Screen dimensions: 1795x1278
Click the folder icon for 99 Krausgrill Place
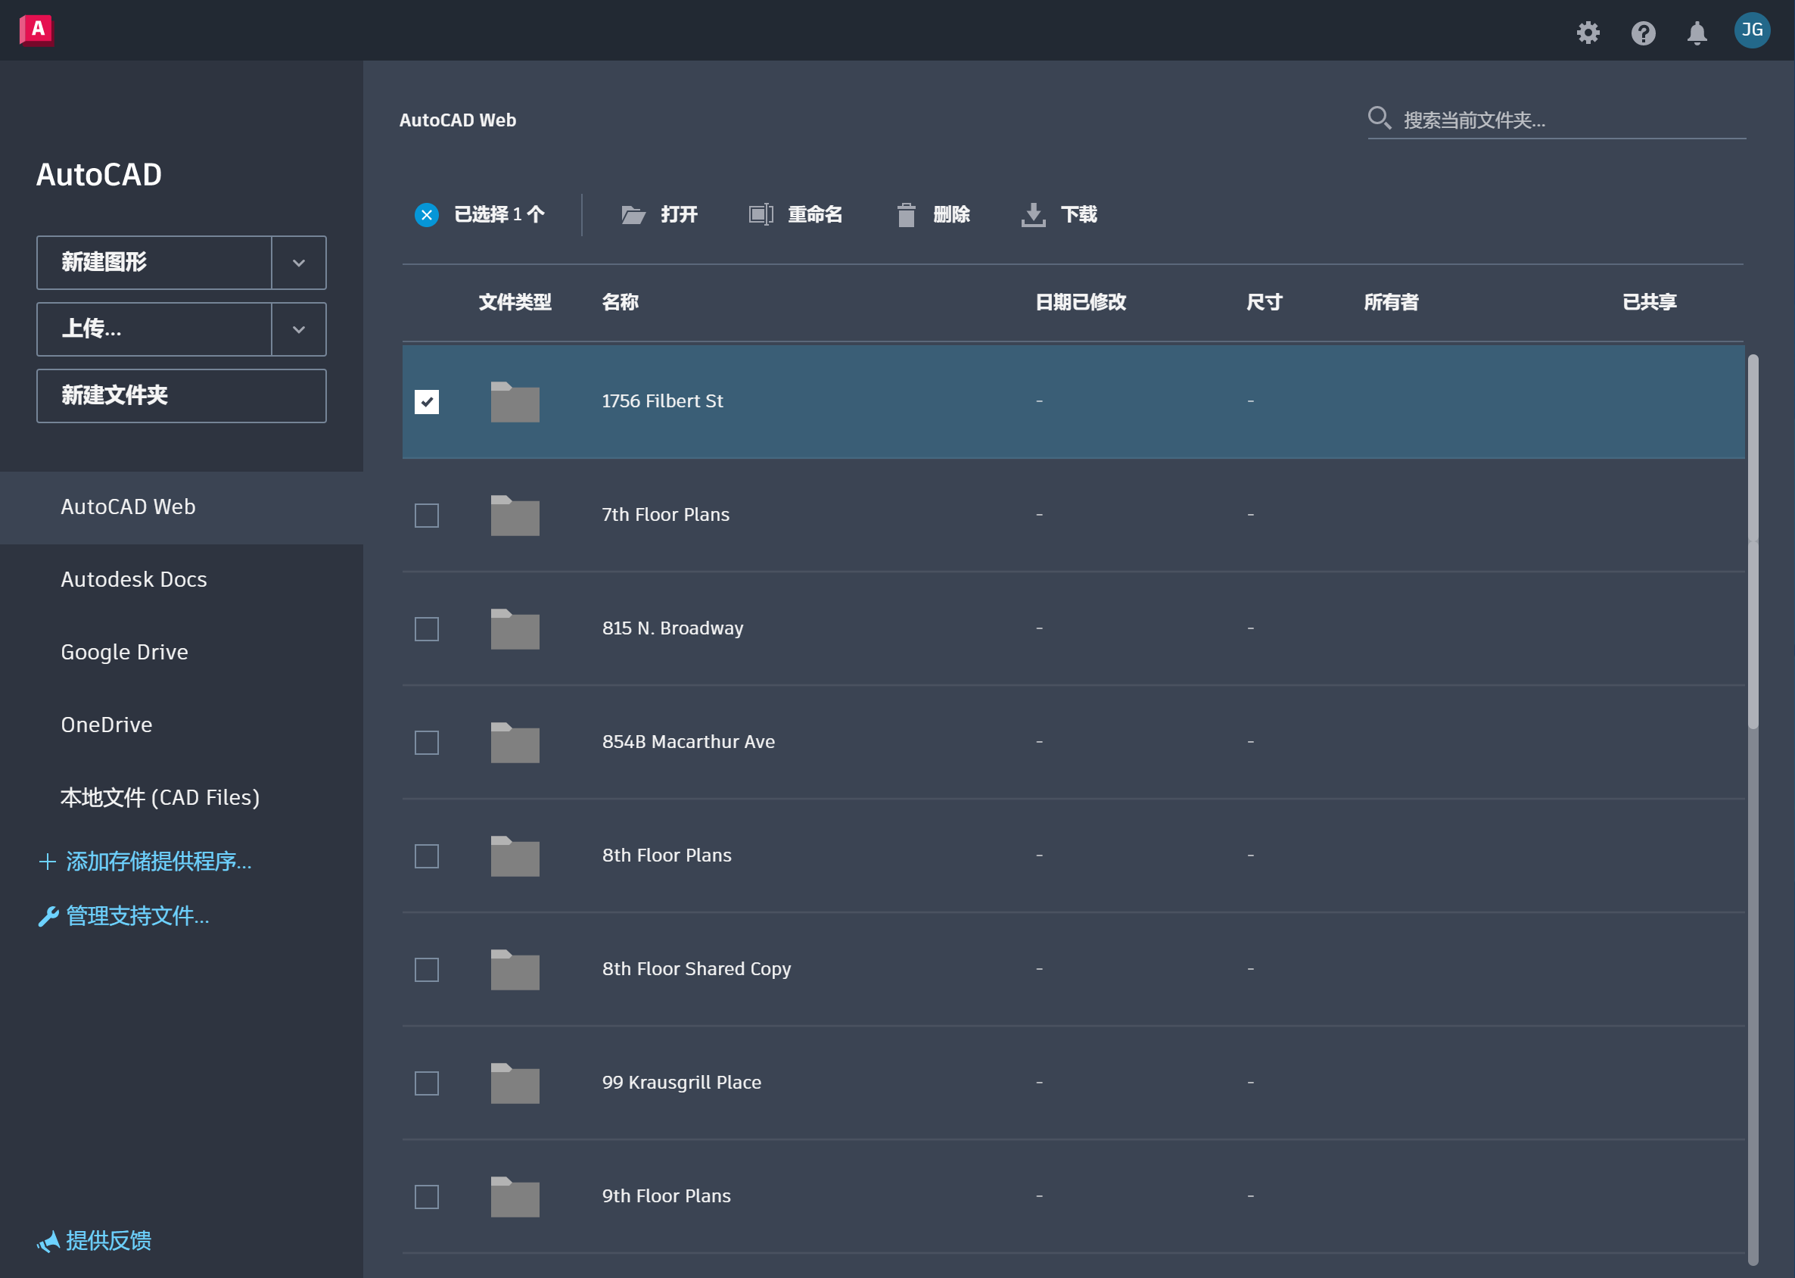[515, 1083]
